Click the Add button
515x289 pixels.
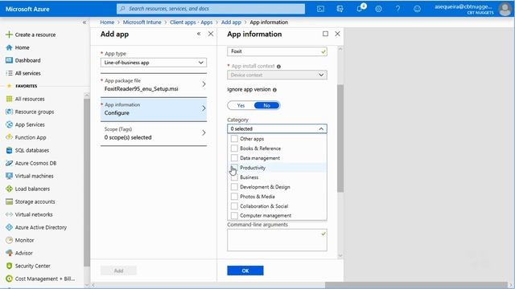point(118,271)
